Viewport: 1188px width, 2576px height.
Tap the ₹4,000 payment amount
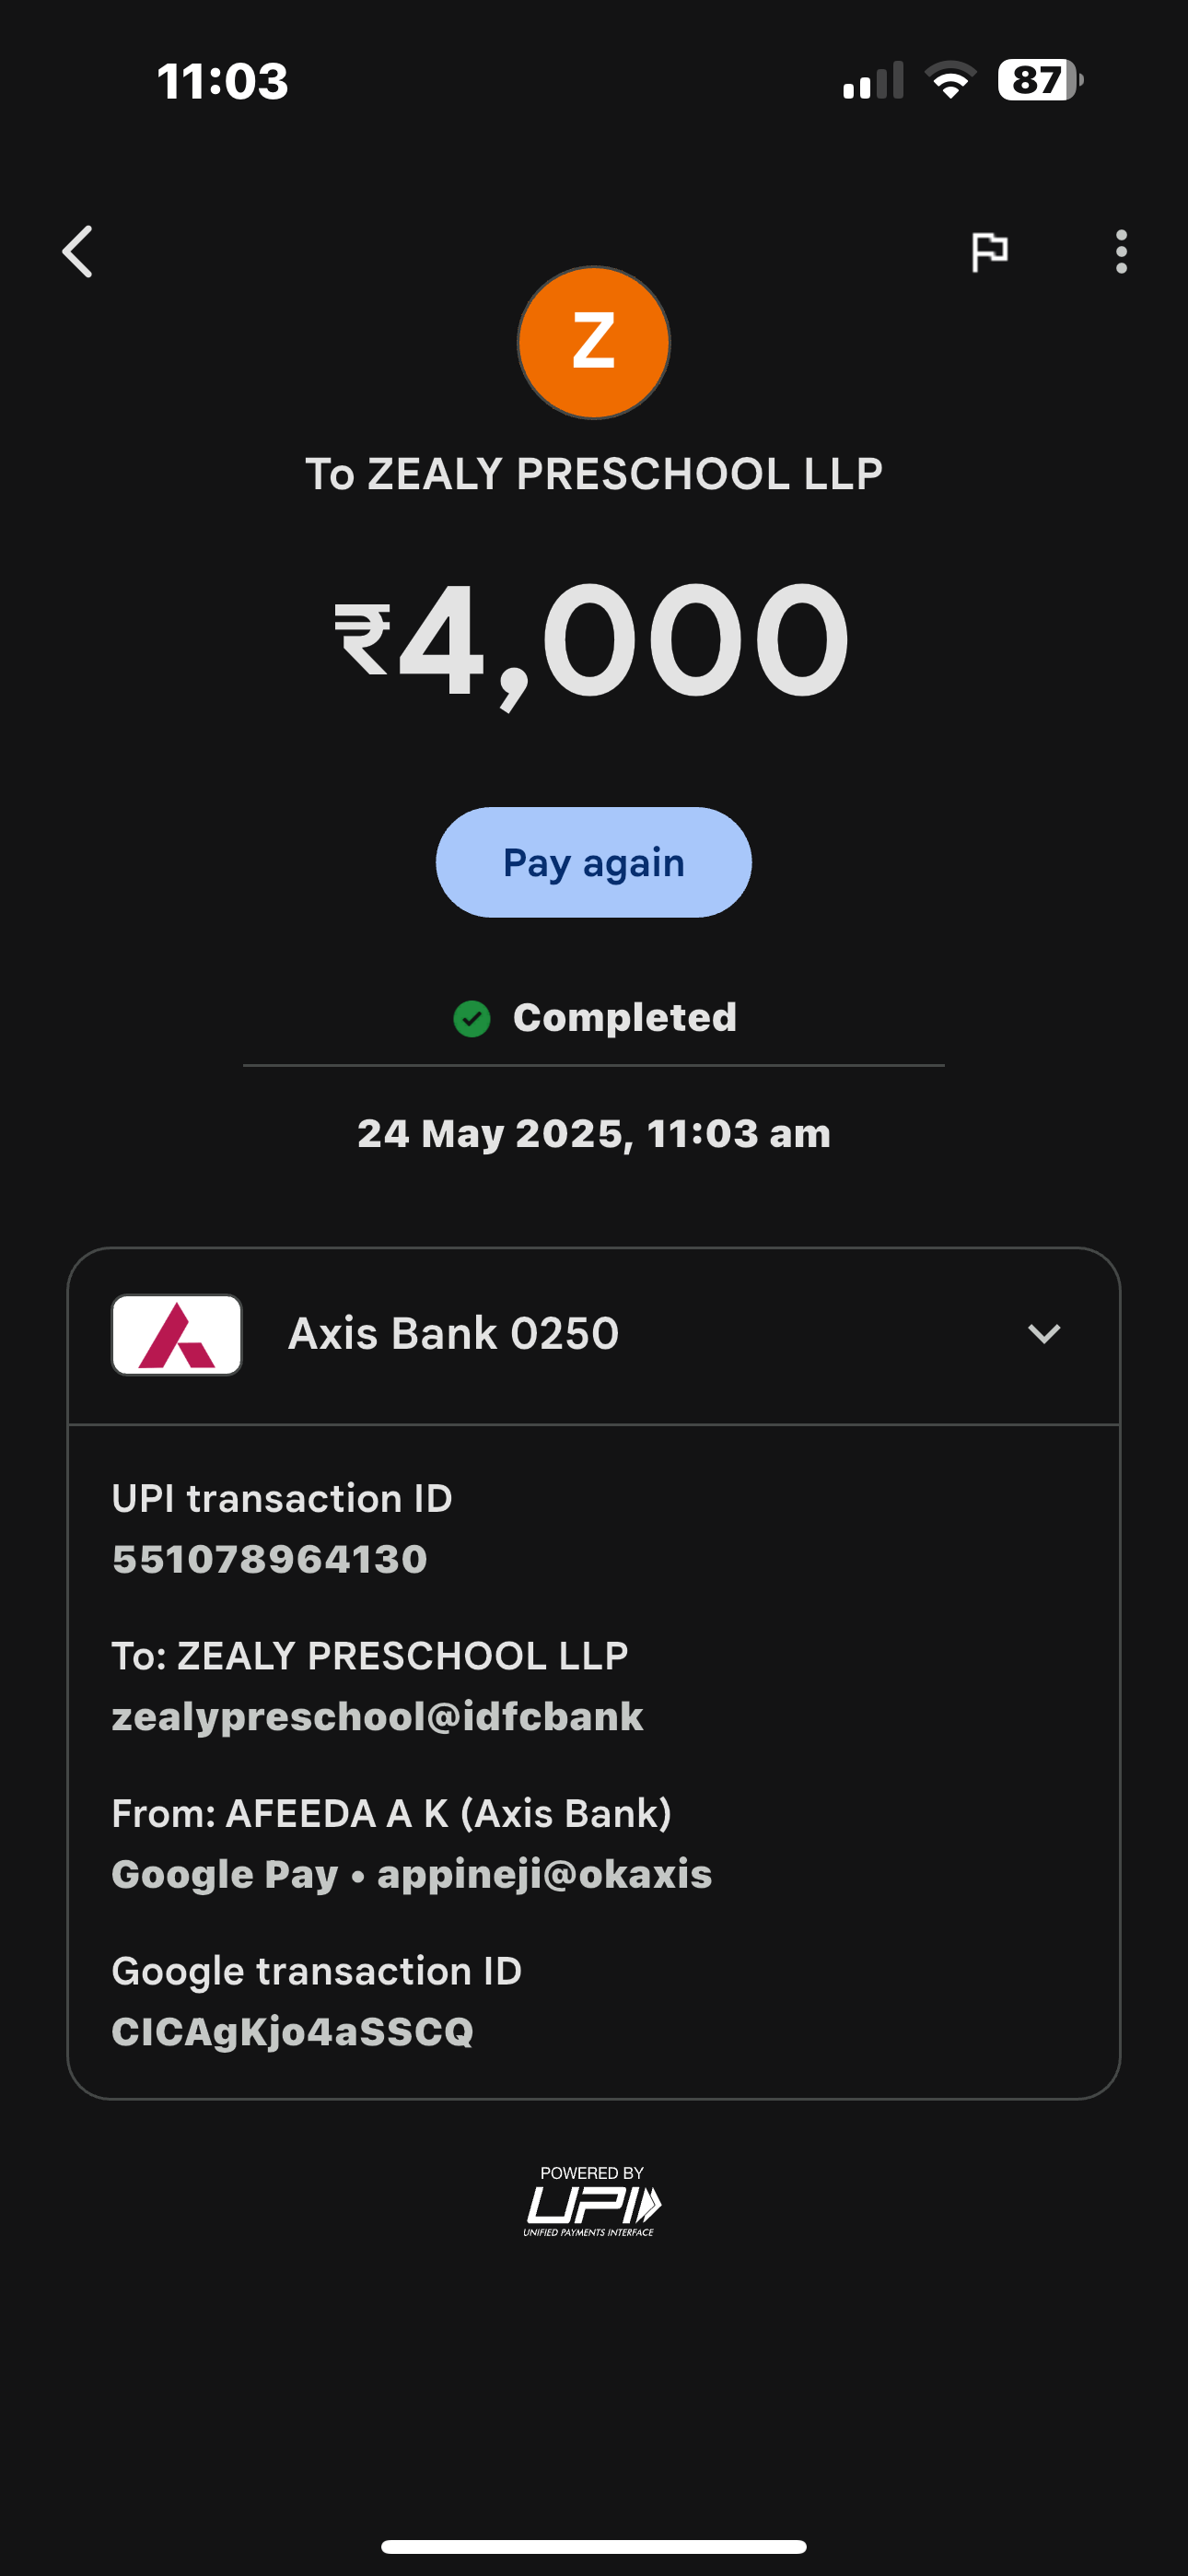click(593, 641)
